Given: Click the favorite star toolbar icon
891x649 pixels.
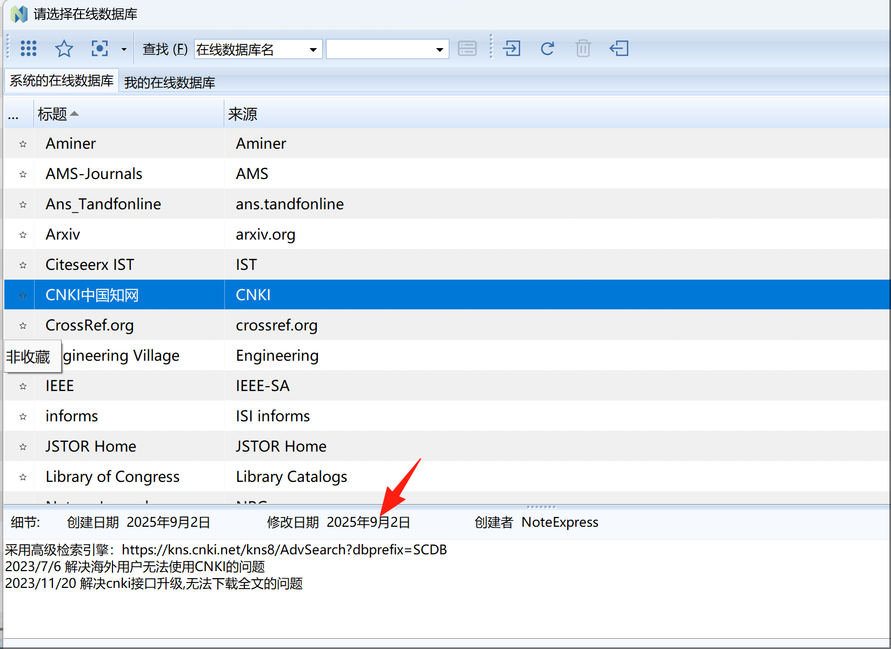Looking at the screenshot, I should (64, 49).
